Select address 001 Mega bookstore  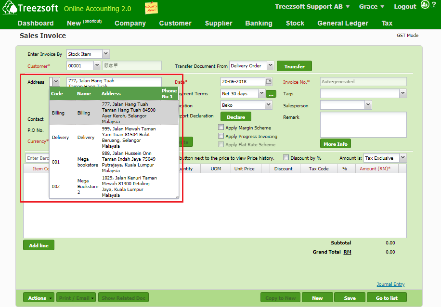114,162
